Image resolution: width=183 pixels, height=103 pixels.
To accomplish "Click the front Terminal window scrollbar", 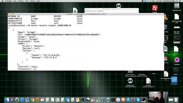I will [x=164, y=48].
